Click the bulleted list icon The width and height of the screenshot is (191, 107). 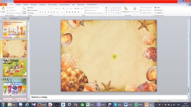67,9
